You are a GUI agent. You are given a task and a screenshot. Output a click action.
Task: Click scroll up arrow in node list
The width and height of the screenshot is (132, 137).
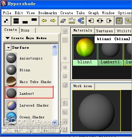click(55, 47)
